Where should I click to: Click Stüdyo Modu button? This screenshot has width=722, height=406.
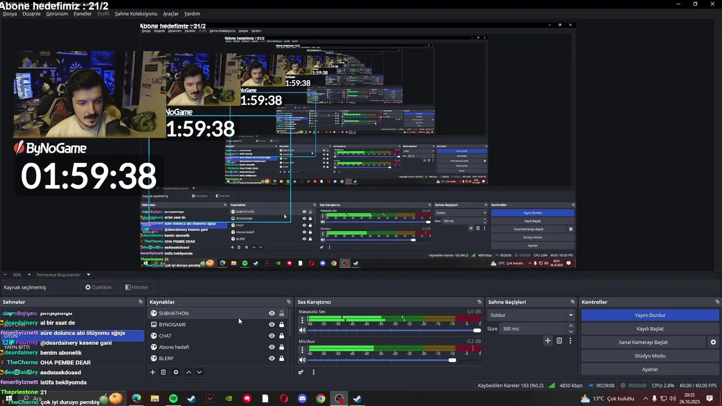(x=650, y=356)
